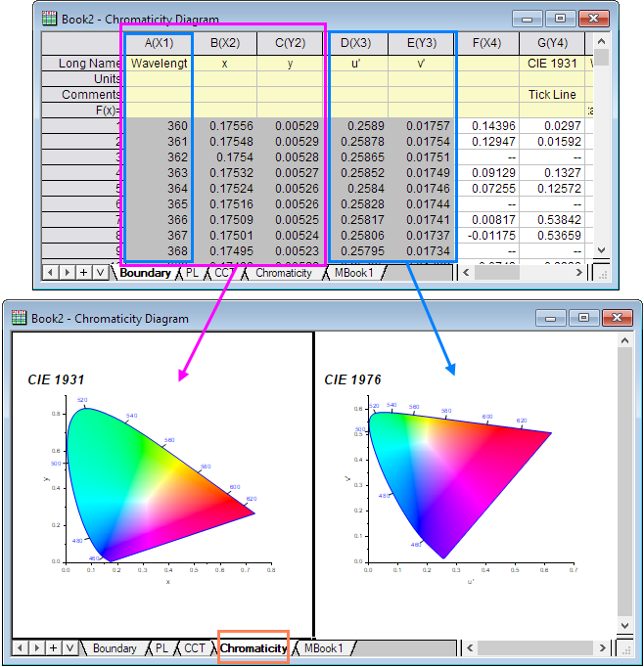Screen dimensions: 644x667
Task: Click horizontal scroll left arrow in top window
Action: coord(466,273)
